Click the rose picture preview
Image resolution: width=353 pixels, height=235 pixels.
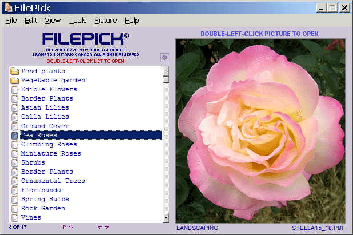[x=260, y=131]
